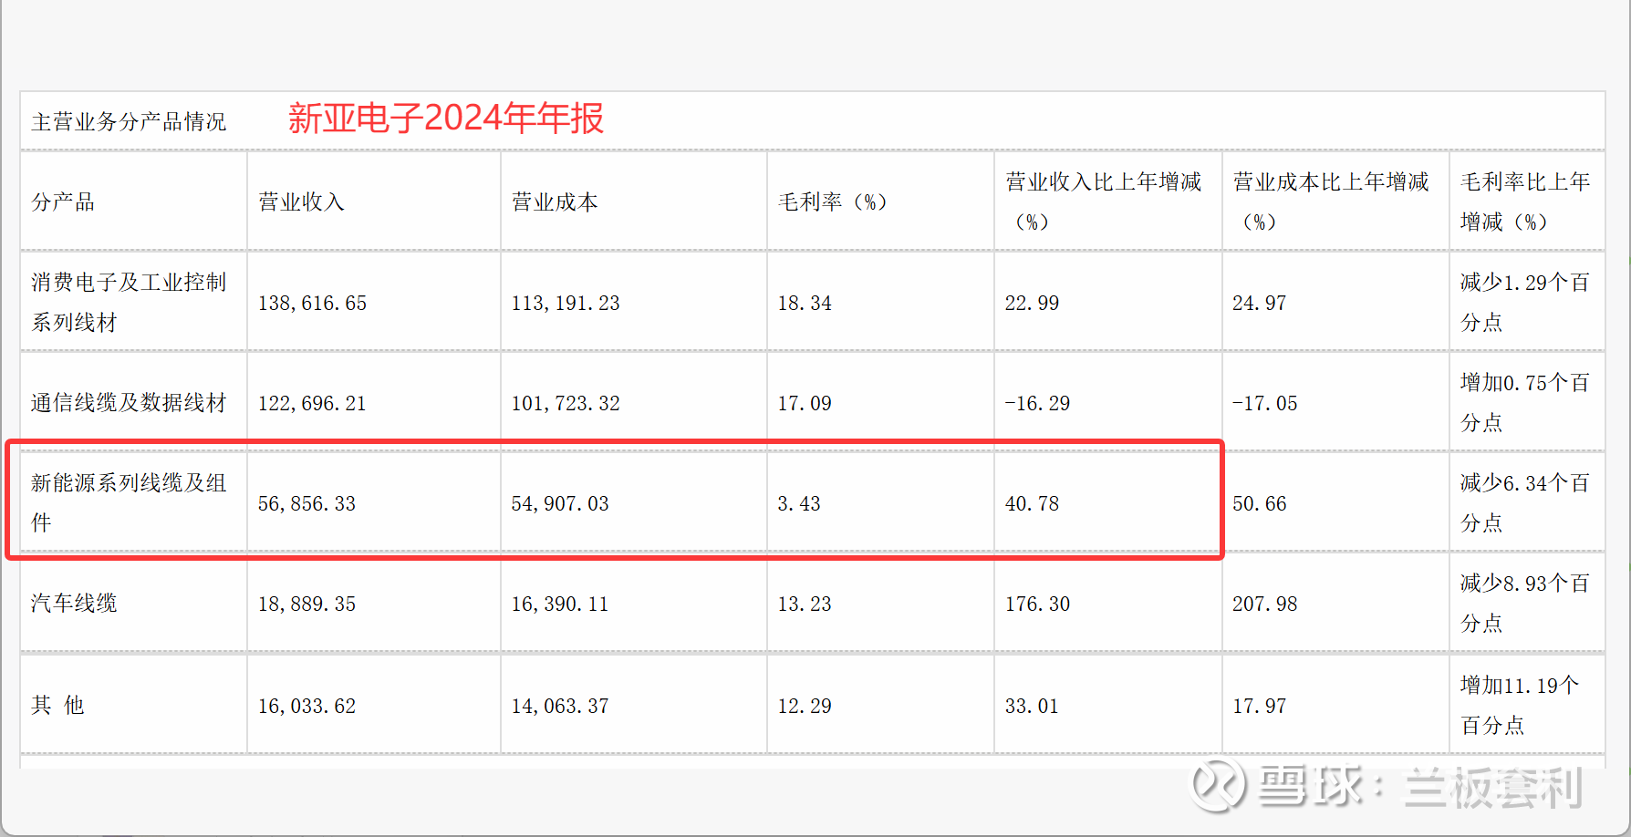
Task: Click the cell '增加11.19个百分点'
Action: tap(1520, 705)
